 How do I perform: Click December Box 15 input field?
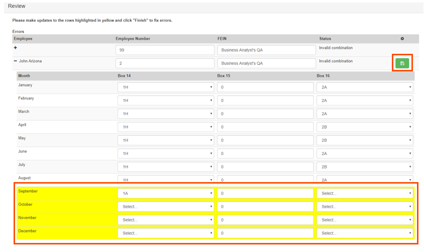coord(265,233)
